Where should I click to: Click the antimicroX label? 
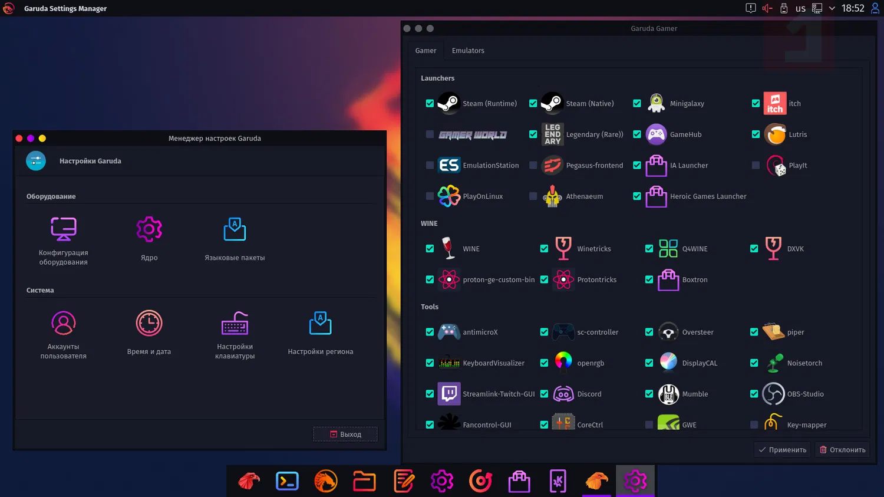pyautogui.click(x=480, y=333)
